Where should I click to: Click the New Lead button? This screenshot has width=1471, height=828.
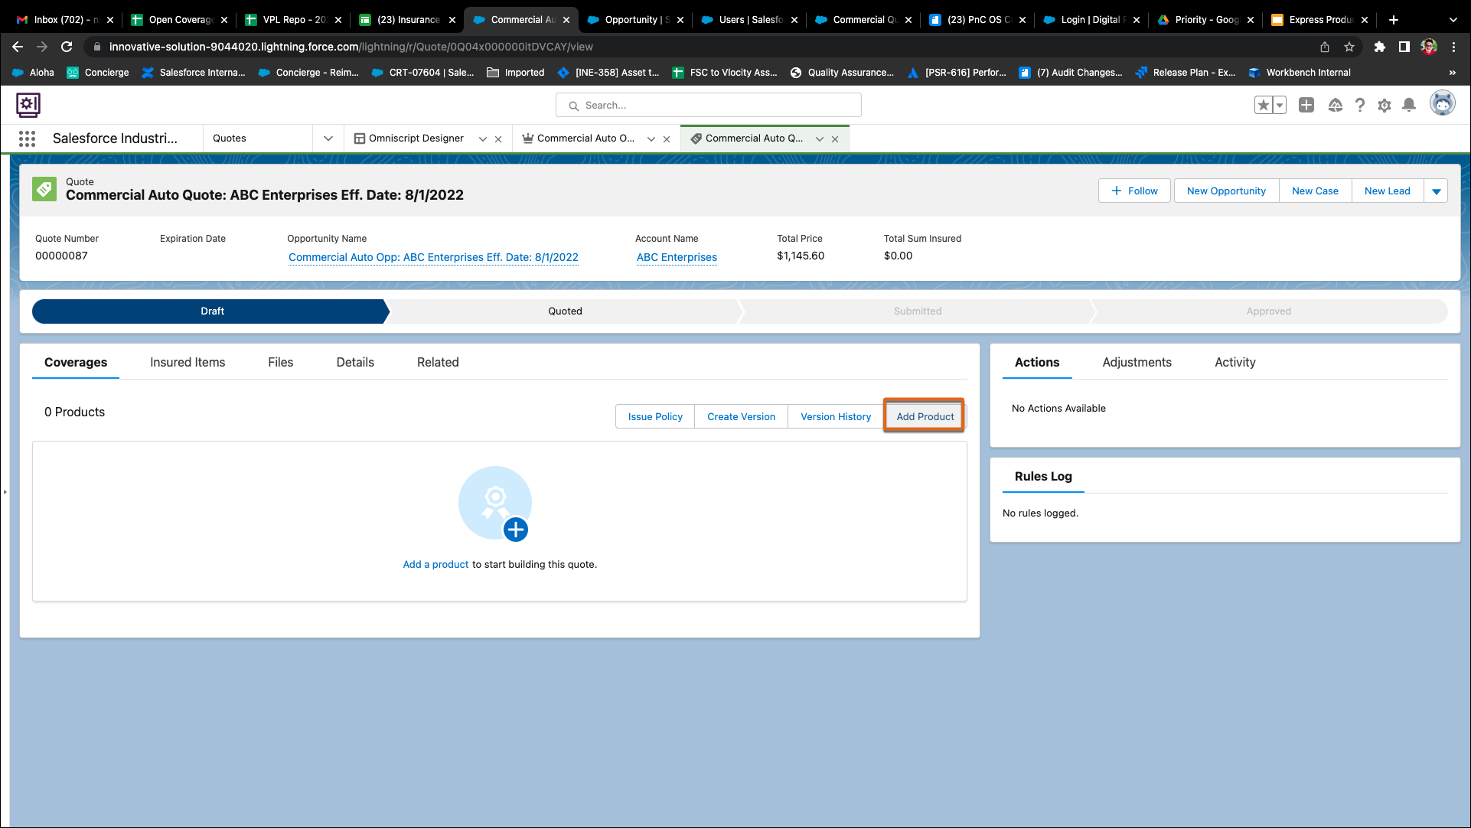click(1387, 191)
